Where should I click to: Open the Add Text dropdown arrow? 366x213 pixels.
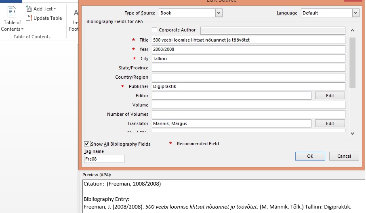pos(55,9)
